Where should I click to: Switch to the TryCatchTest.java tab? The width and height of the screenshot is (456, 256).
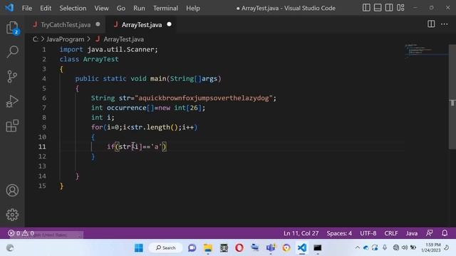[x=66, y=25]
